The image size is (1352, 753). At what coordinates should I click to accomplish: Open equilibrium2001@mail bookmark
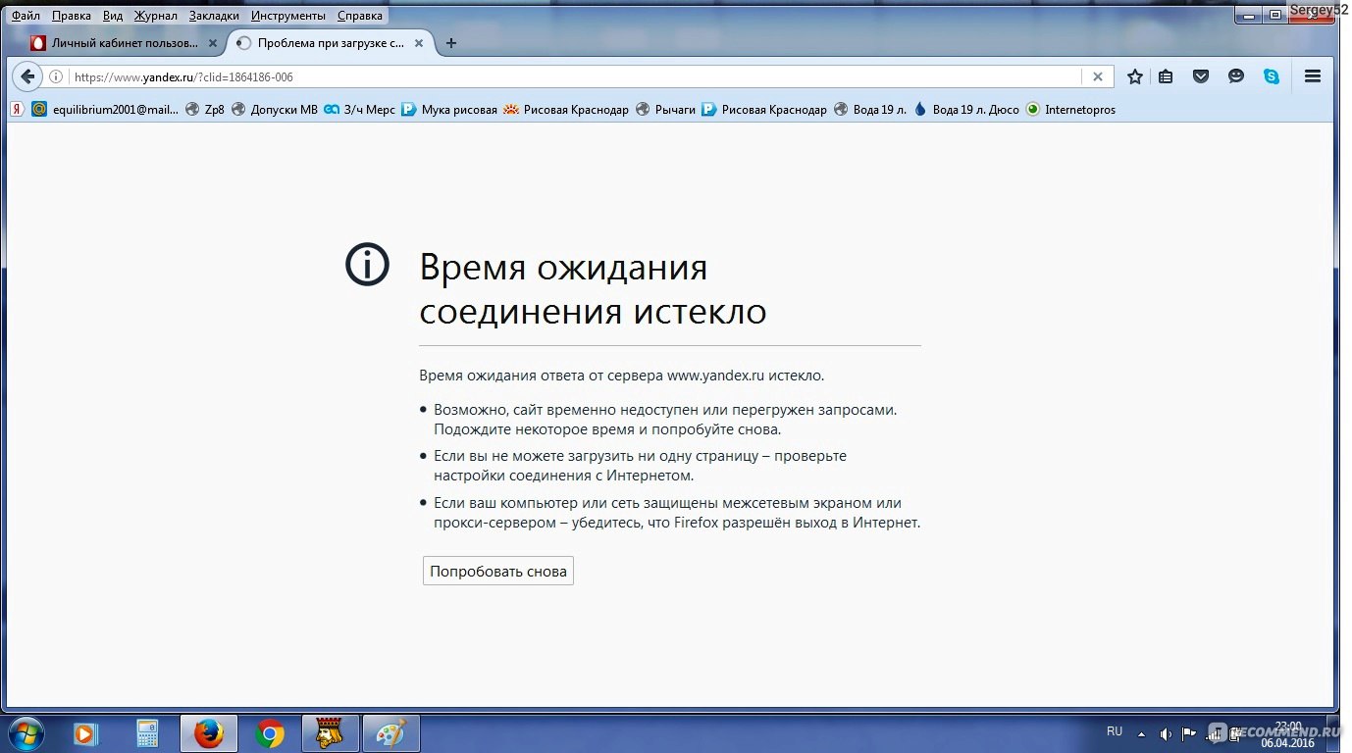click(106, 110)
